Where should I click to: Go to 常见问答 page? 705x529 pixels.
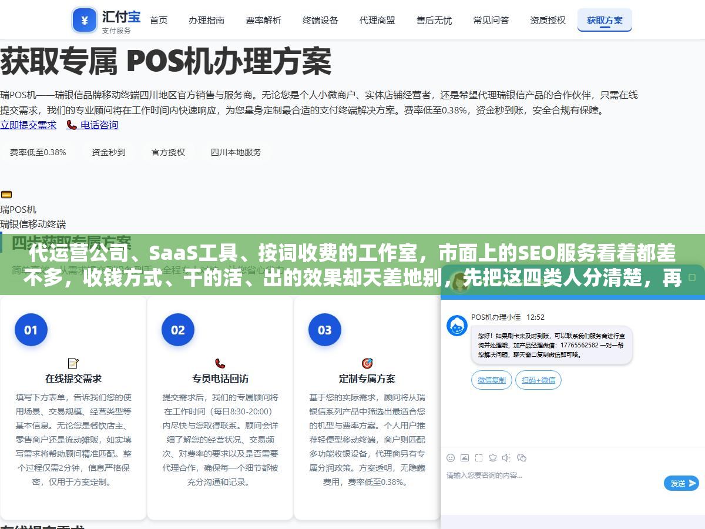491,20
